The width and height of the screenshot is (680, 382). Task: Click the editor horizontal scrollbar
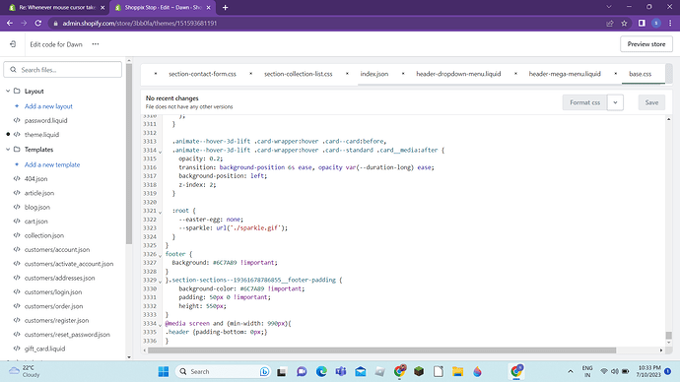pyautogui.click(x=381, y=350)
